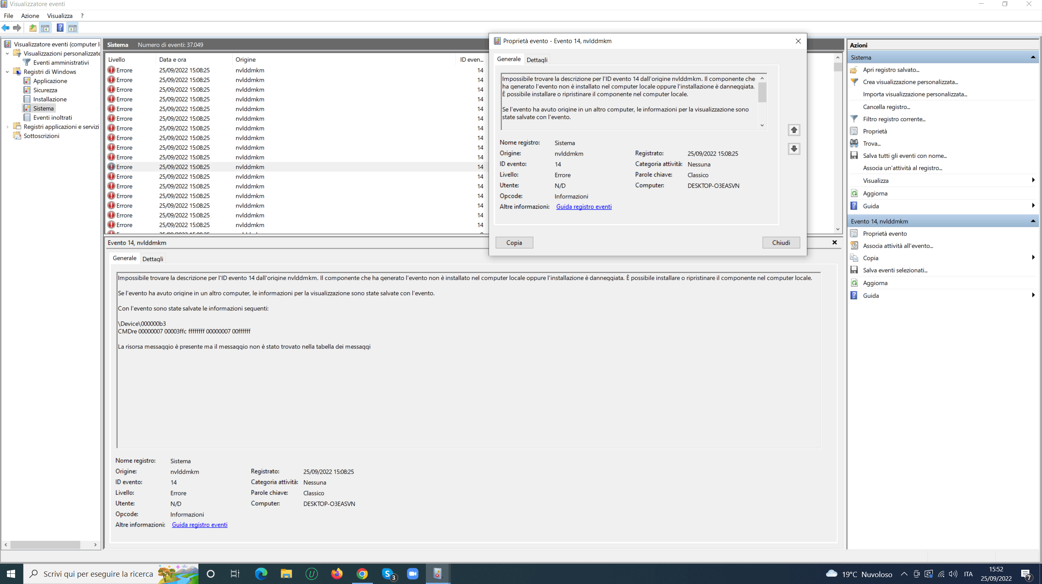Click the down arrow for next event
The height and width of the screenshot is (584, 1042).
tap(794, 149)
